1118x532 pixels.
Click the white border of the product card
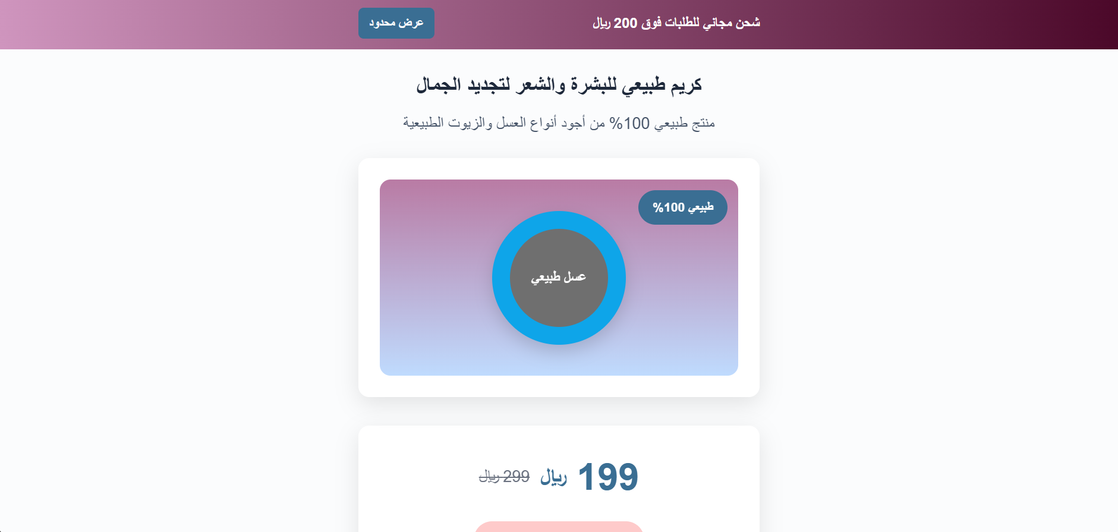click(x=369, y=278)
